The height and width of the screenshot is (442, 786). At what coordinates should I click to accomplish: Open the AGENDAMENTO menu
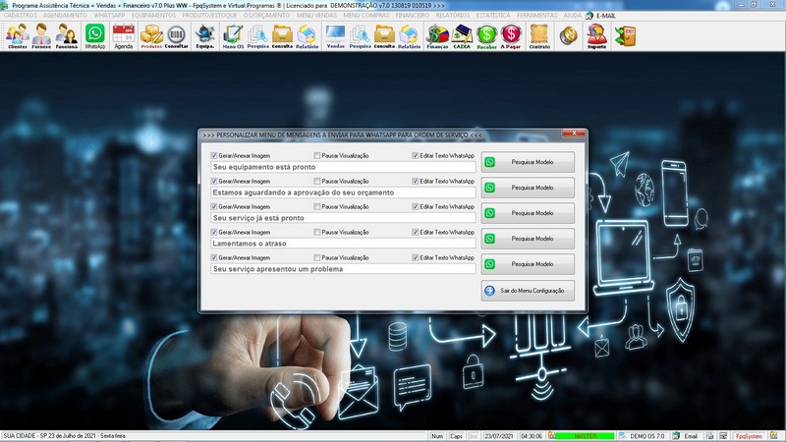click(x=65, y=16)
